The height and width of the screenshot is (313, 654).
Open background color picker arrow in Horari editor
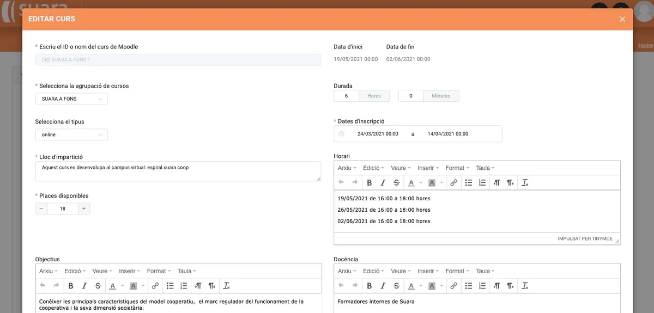pos(441,183)
